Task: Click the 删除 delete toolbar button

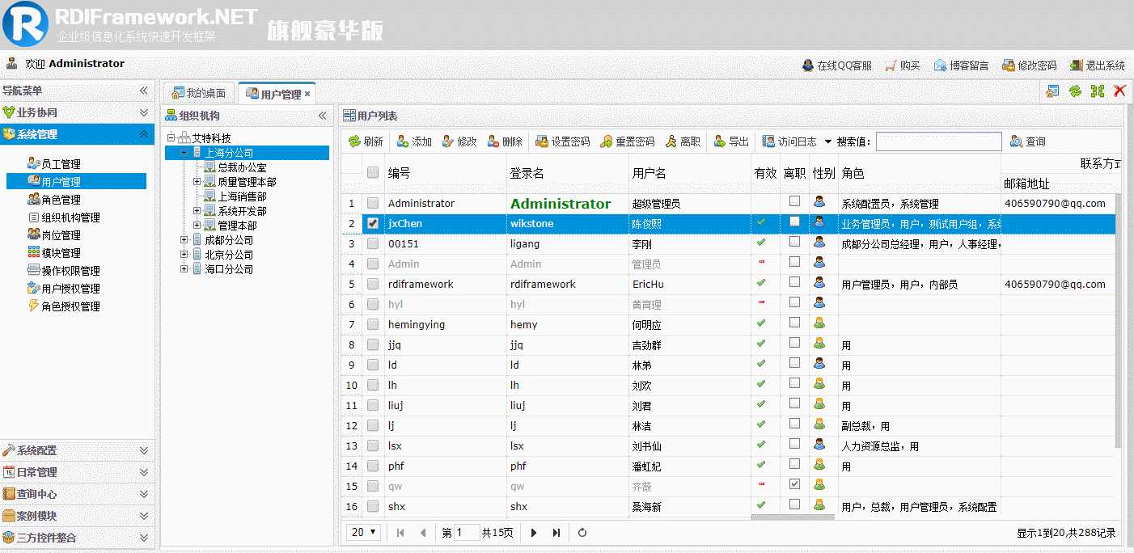Action: pyautogui.click(x=505, y=141)
